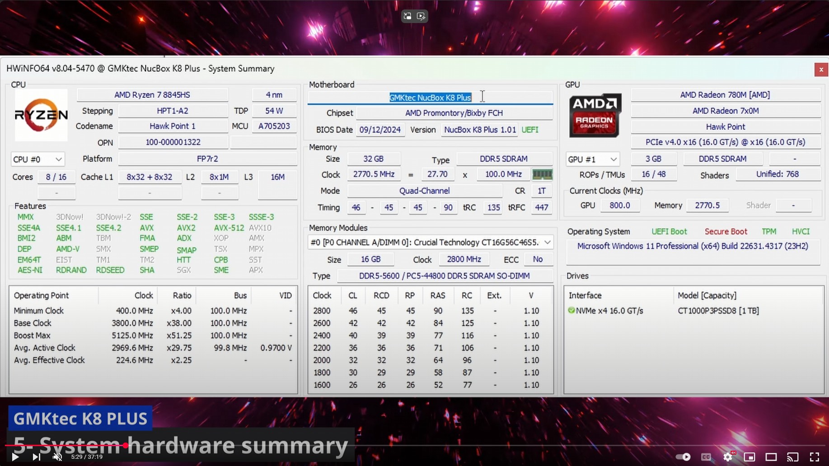Click the AVX-512 feature label
The height and width of the screenshot is (466, 829).
click(229, 228)
